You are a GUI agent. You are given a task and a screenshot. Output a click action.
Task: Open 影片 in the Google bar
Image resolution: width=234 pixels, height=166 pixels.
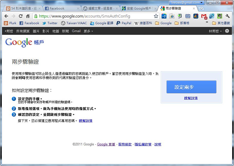[46, 31]
